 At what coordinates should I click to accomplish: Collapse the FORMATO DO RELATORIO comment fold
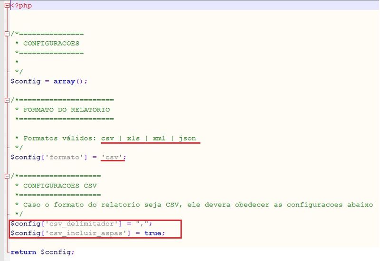point(7,100)
